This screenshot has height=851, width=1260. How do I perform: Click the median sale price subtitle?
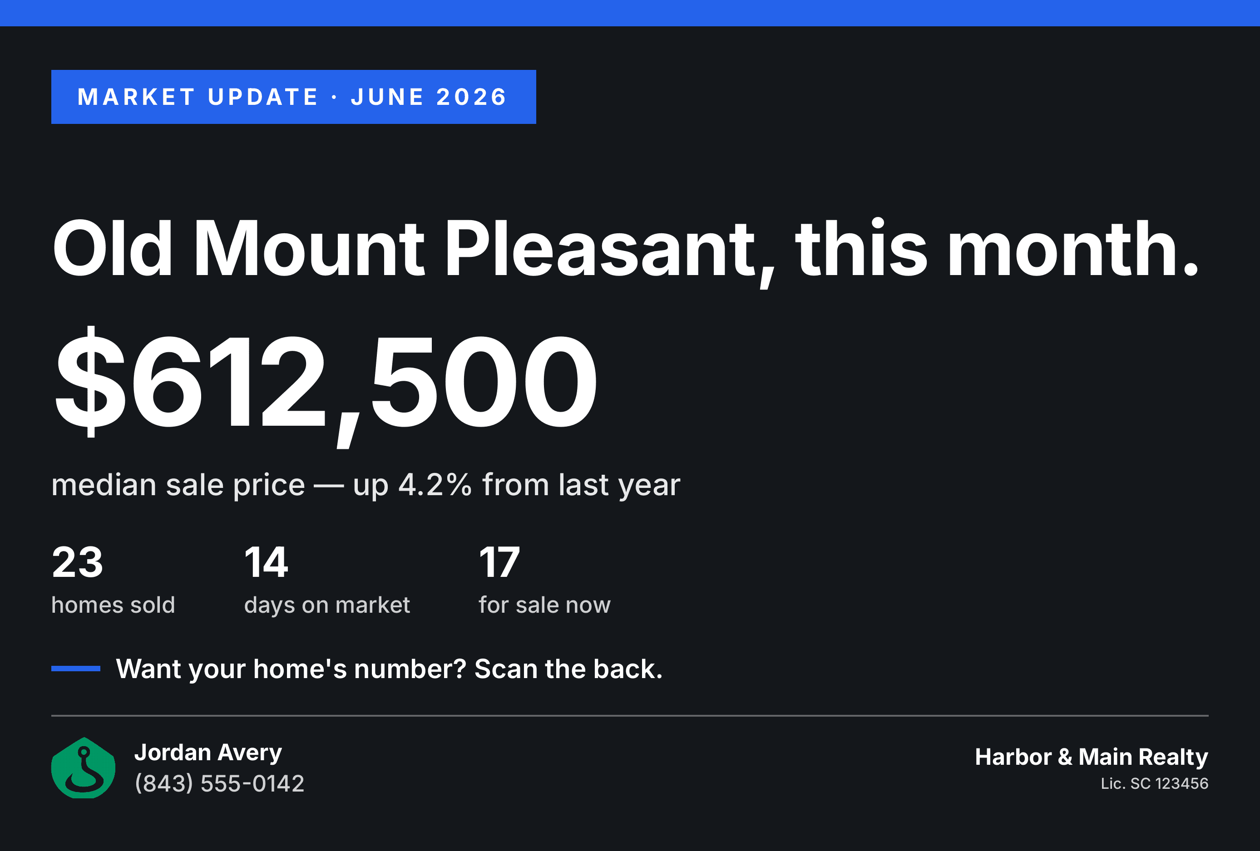[366, 485]
